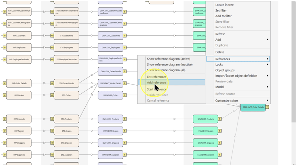Select the IMP.Suppliers node
This screenshot has width=297, height=166.
click(19, 155)
